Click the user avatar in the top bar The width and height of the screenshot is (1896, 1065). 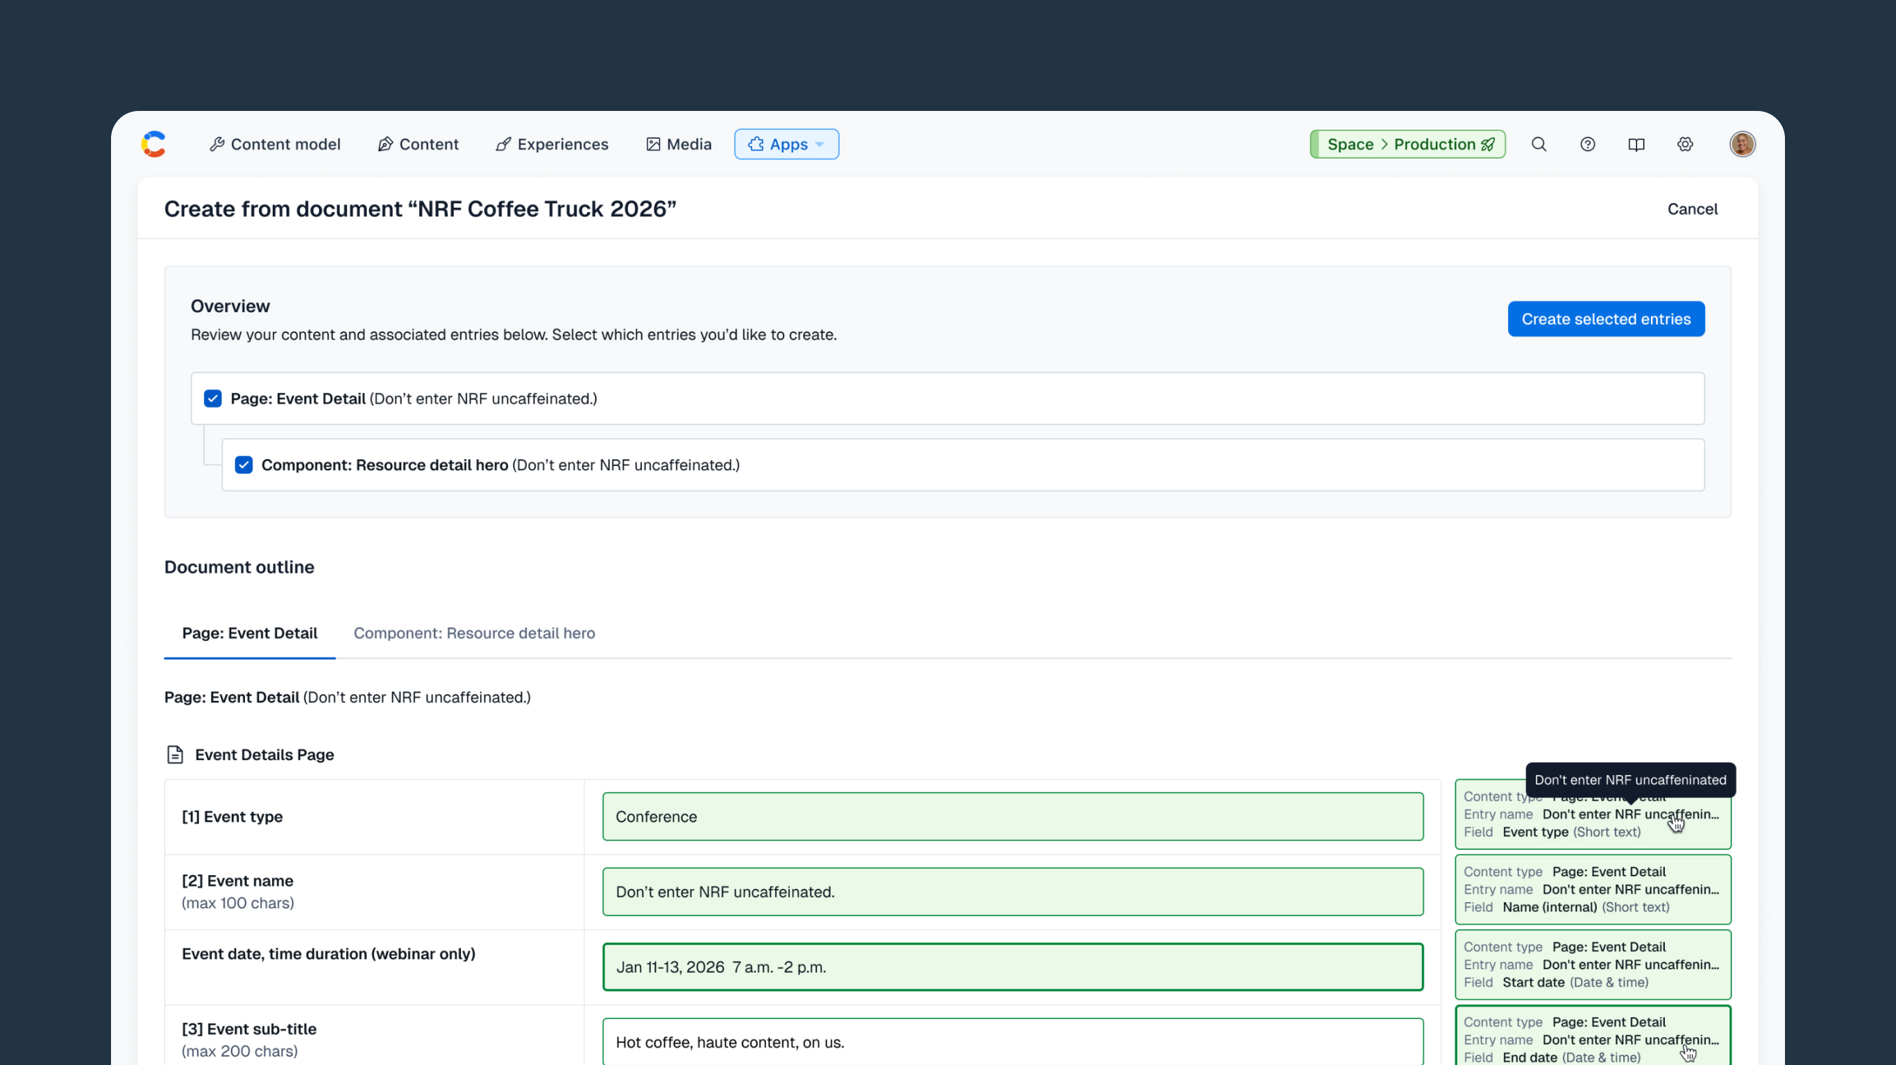(1742, 144)
